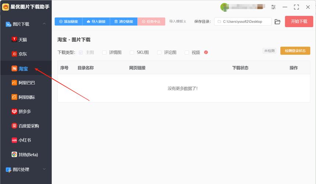316x184 pixels.
Task: Check the 评论图 checkbox
Action: click(x=159, y=53)
